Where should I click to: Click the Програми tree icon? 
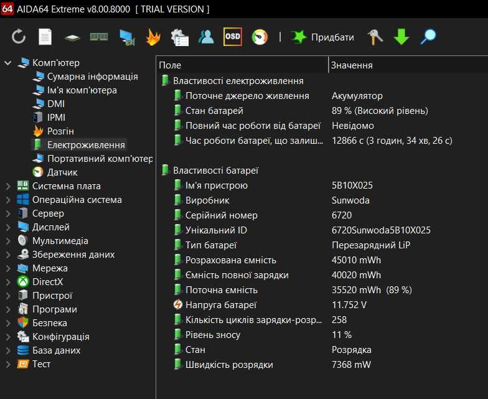[23, 309]
